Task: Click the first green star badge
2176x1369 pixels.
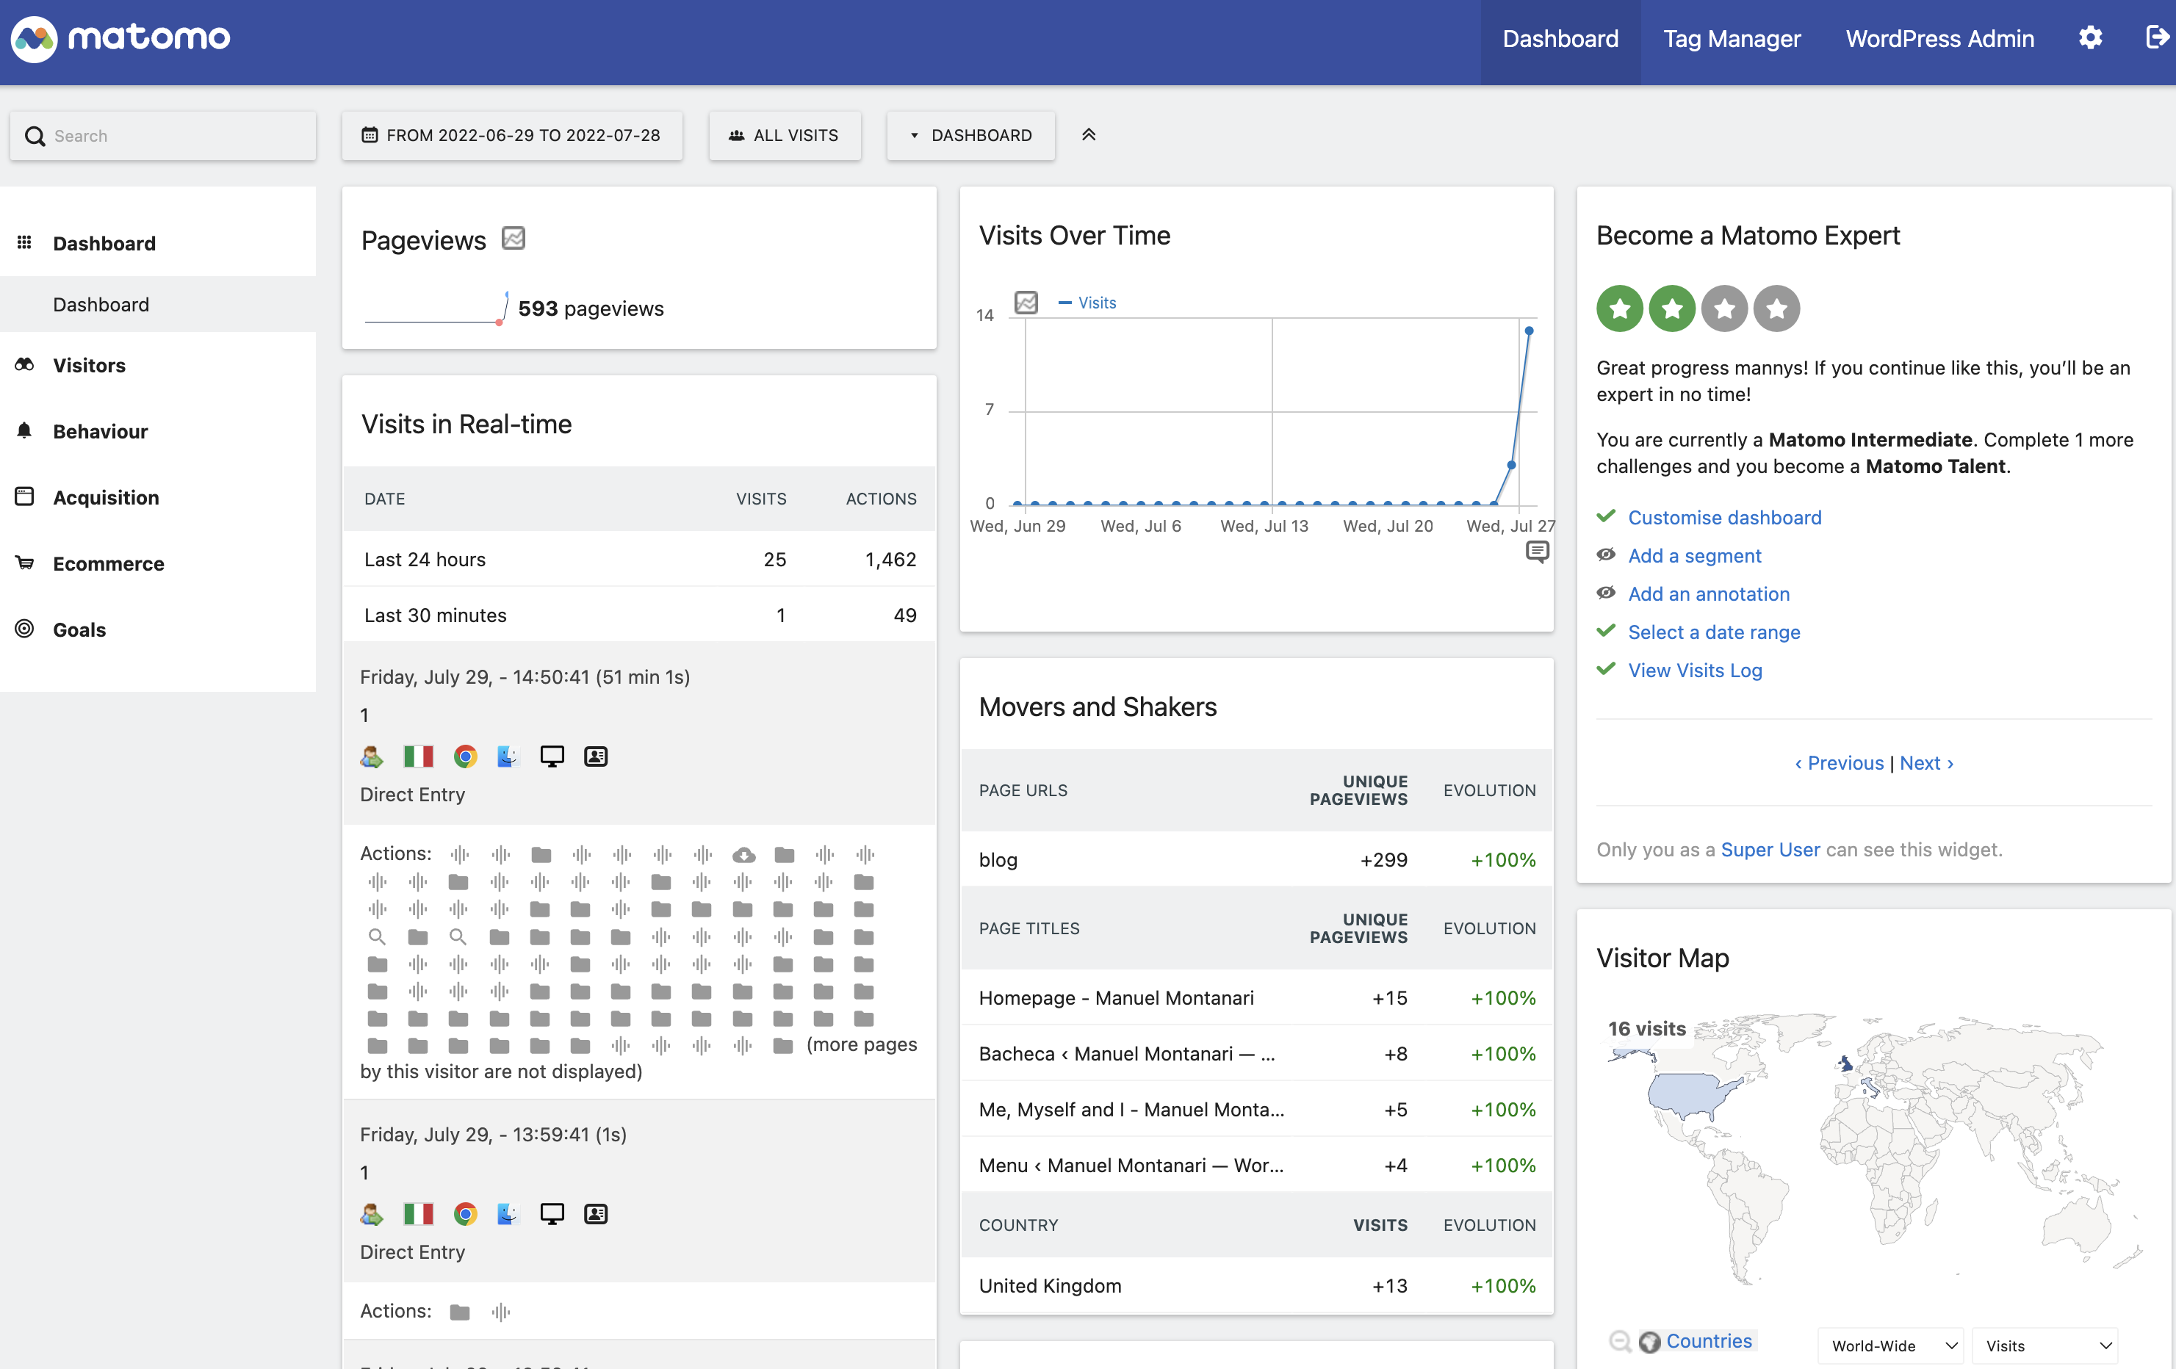Action: pyautogui.click(x=1619, y=309)
